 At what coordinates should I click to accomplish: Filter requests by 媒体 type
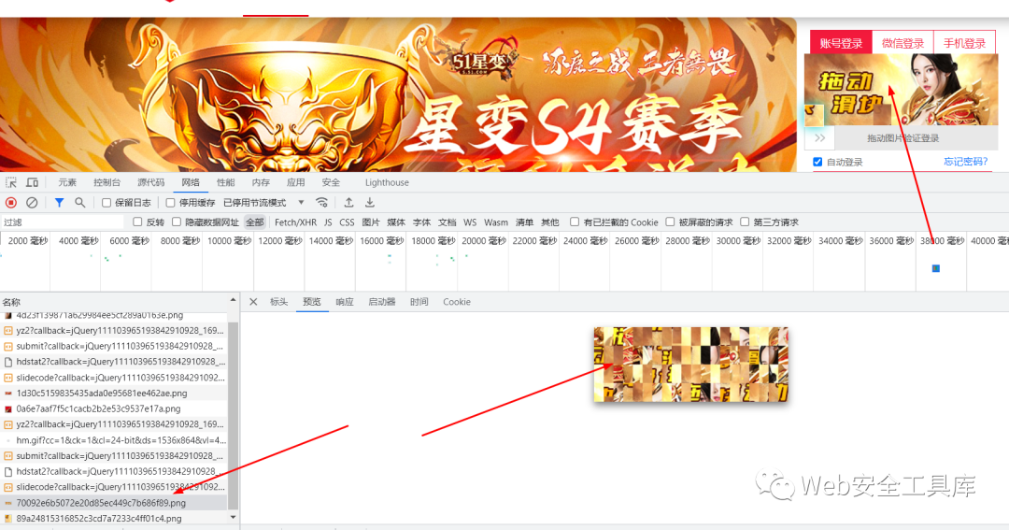(x=396, y=222)
